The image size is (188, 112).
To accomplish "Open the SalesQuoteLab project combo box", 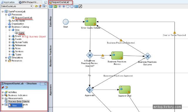I will click(x=16, y=6).
